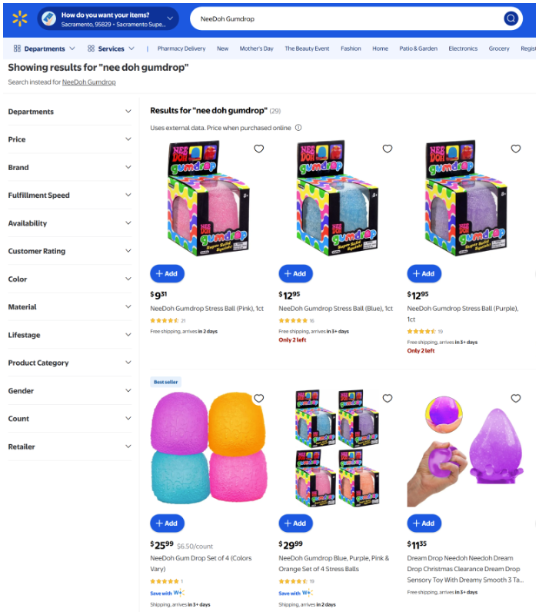Screen dimensions: 539x612
Task: Open the Pharmacy Delivery tab
Action: (181, 48)
